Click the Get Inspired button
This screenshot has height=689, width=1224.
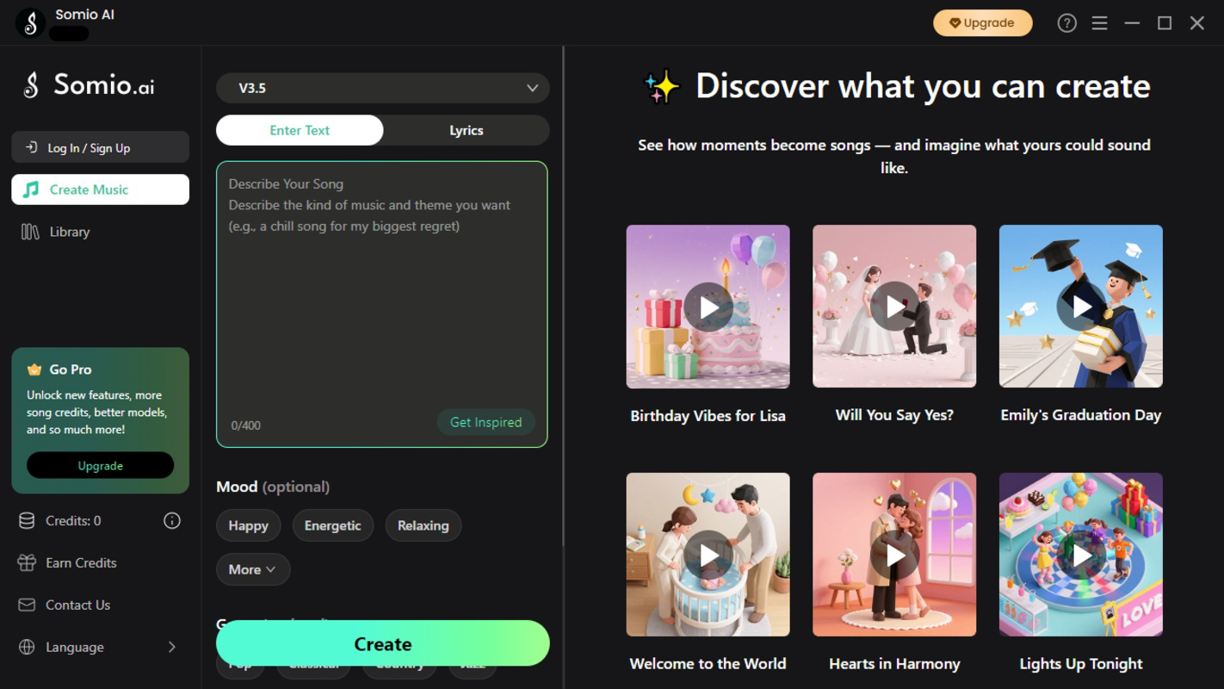pyautogui.click(x=485, y=422)
